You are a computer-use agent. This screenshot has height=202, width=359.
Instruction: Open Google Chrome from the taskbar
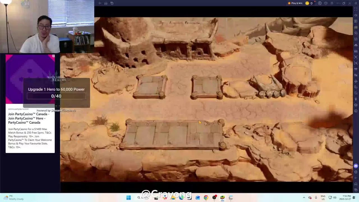pos(206,198)
